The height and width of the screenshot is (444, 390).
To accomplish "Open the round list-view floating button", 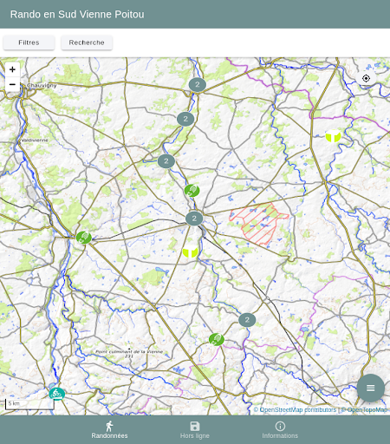I will point(370,388).
